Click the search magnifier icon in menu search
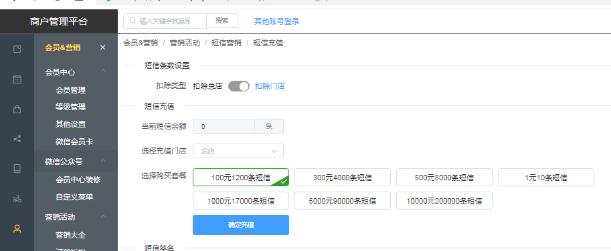Viewport: 611px width, 251px height. click(x=133, y=21)
